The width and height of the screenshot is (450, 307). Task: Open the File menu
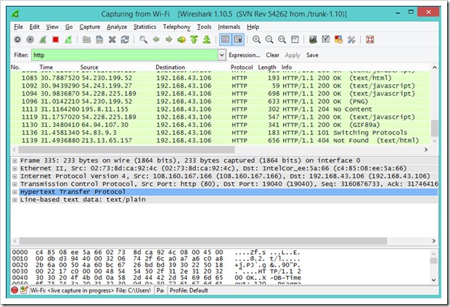tap(18, 27)
